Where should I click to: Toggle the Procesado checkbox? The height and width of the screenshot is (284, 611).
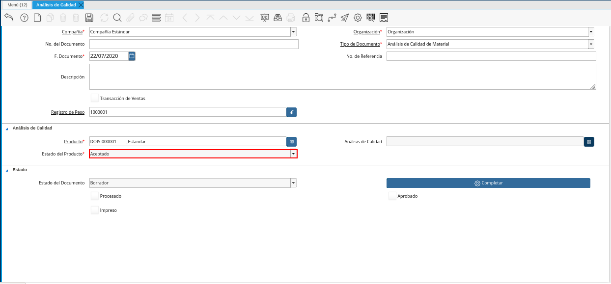tap(95, 196)
